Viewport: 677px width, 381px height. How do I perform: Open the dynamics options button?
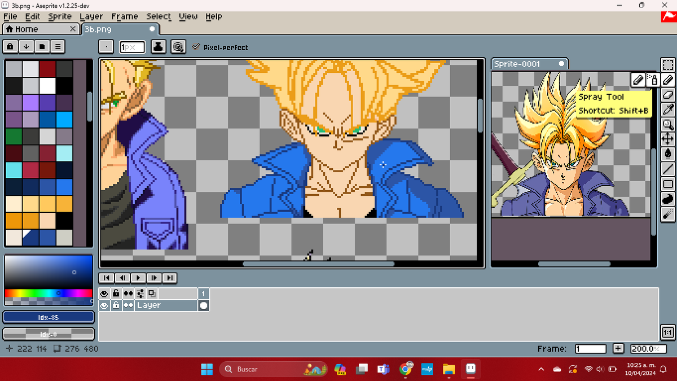[178, 47]
